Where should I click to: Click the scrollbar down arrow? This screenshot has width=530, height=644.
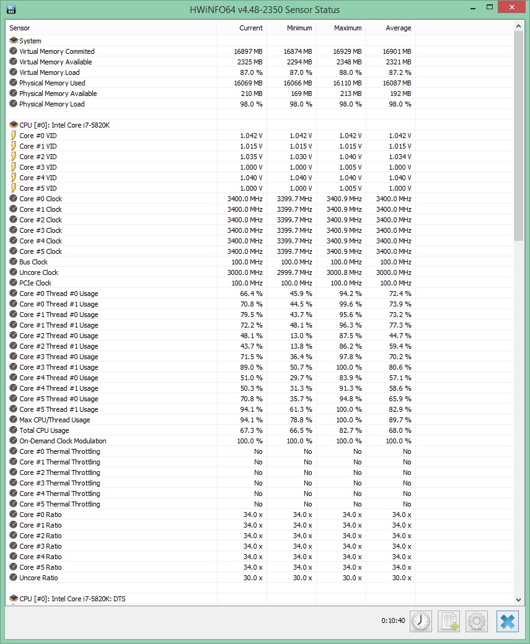tap(518, 599)
